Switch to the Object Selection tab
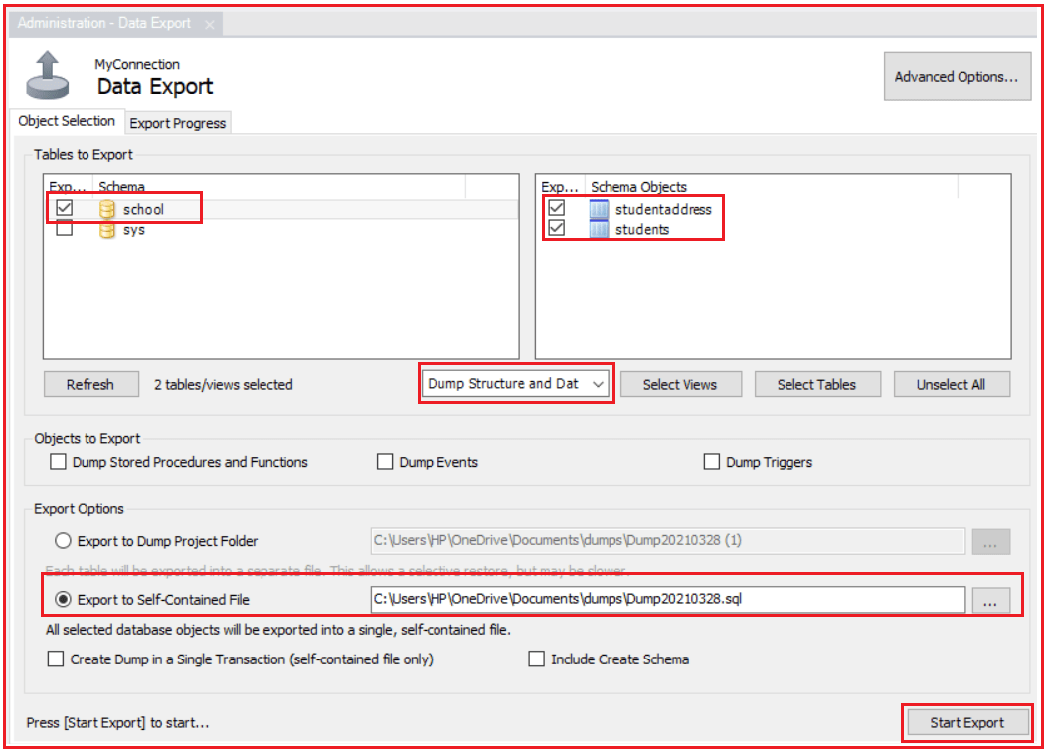Image resolution: width=1048 pixels, height=753 pixels. 66,121
